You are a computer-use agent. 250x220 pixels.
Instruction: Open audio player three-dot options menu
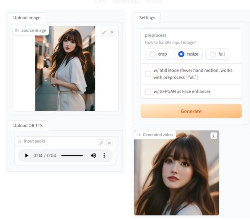(x=104, y=156)
